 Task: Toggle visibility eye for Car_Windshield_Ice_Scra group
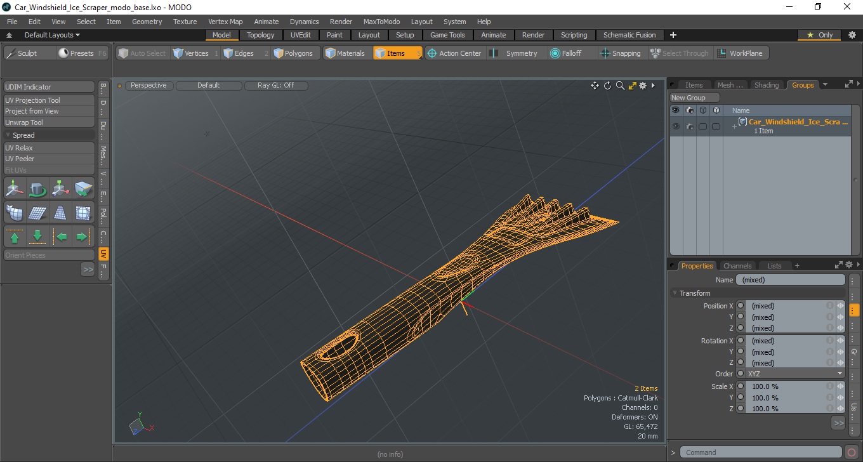tap(676, 126)
